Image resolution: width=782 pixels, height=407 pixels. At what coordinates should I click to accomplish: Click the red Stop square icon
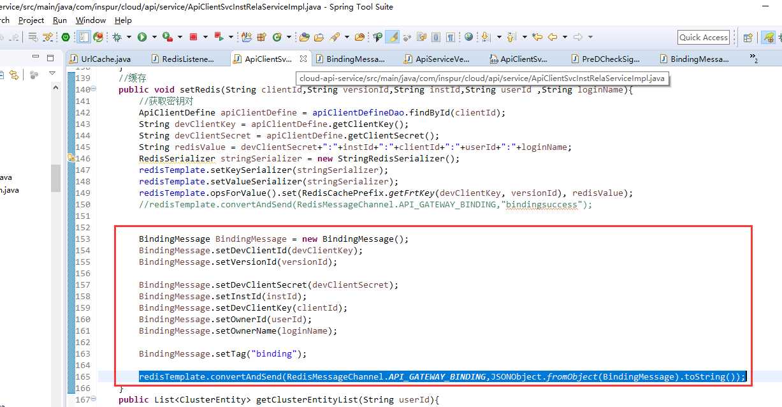[x=193, y=37]
